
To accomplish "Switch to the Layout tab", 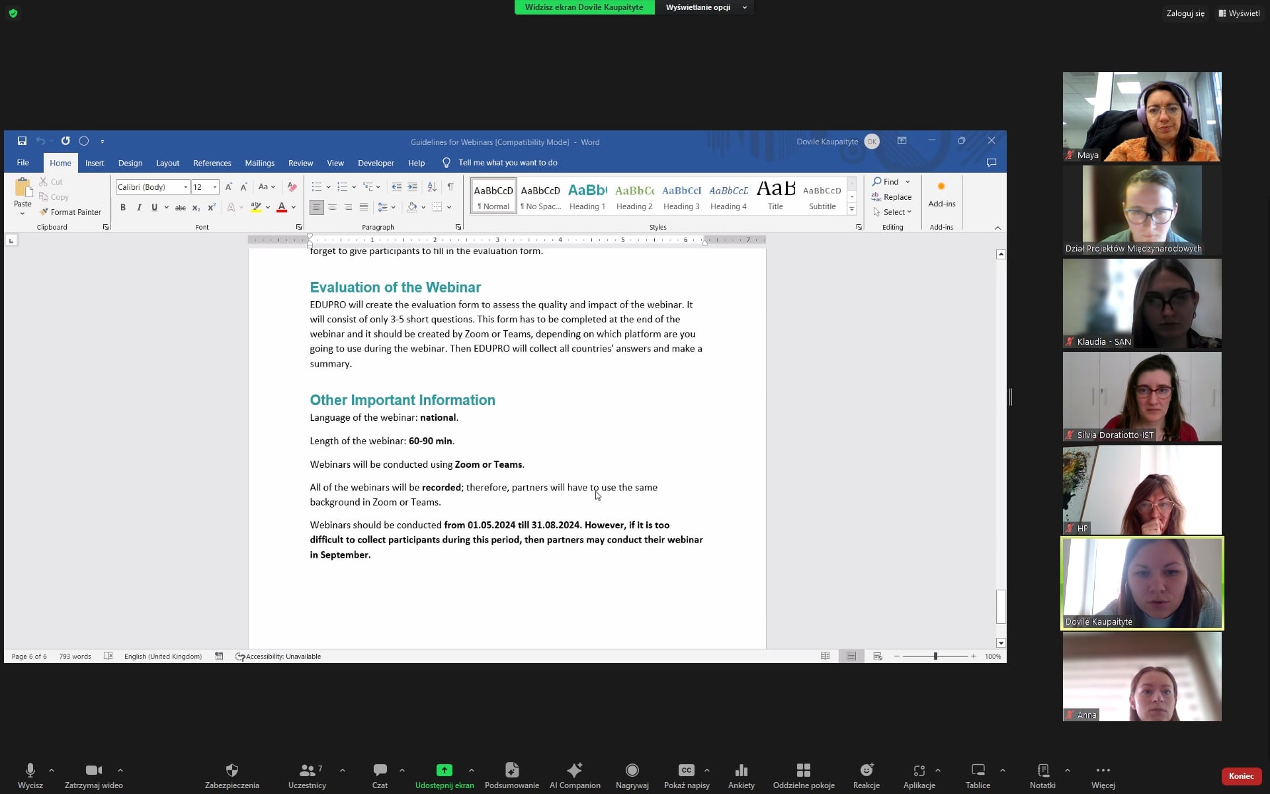I will pos(167,163).
